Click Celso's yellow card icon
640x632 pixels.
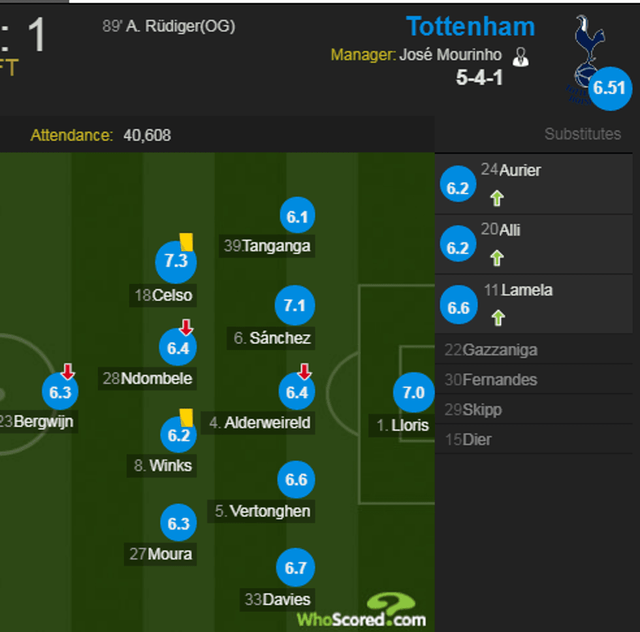[x=187, y=242]
